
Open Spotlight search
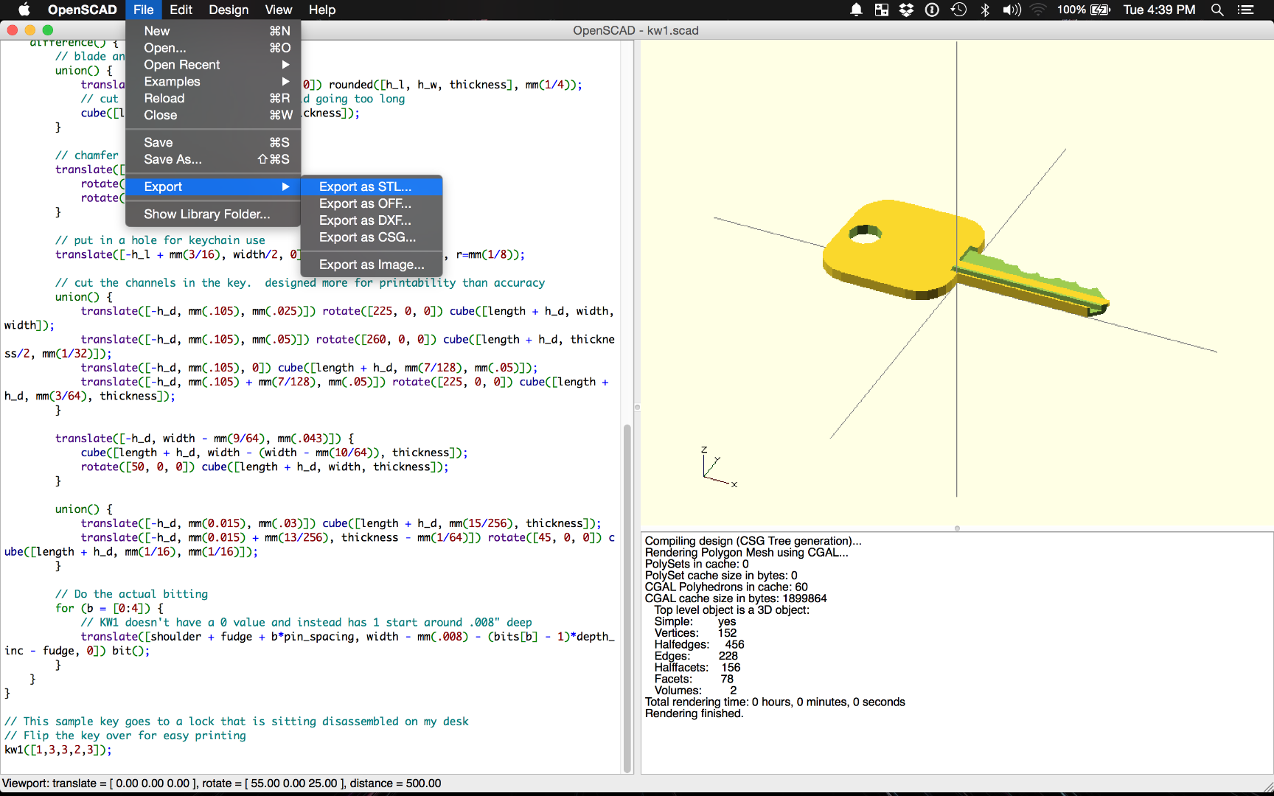pos(1217,10)
